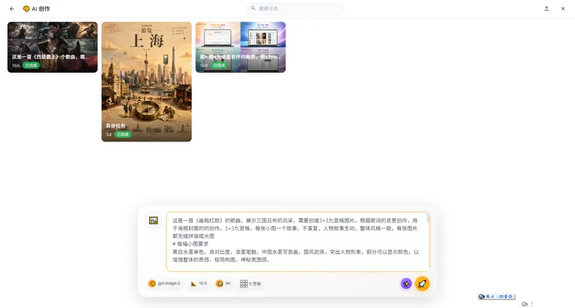This screenshot has height=308, width=575.
Task: Open the 西楚霸王 song task thumbnail
Action: pos(52,47)
